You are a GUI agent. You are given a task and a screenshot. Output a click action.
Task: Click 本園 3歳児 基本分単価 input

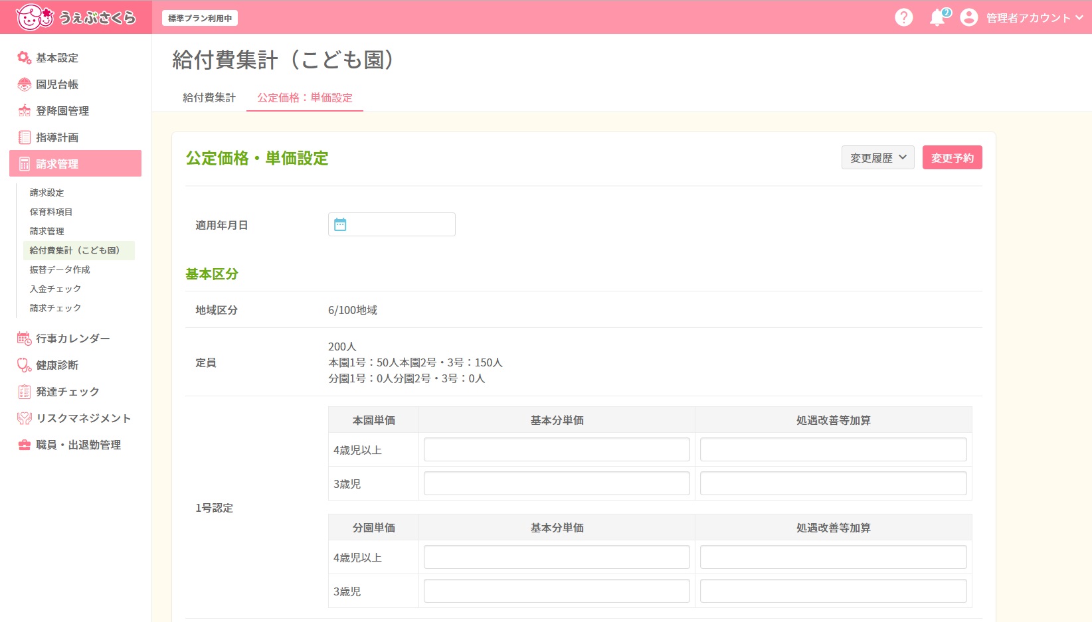[x=557, y=483]
